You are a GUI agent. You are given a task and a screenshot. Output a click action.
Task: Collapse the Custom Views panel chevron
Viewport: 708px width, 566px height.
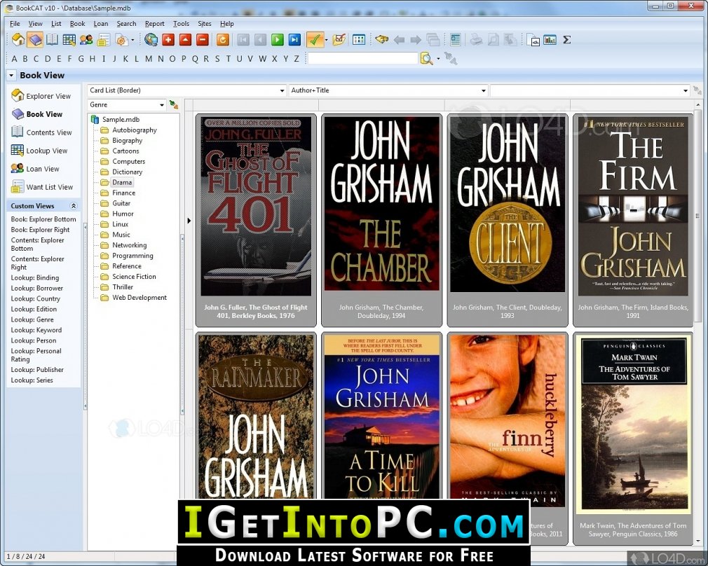click(73, 206)
